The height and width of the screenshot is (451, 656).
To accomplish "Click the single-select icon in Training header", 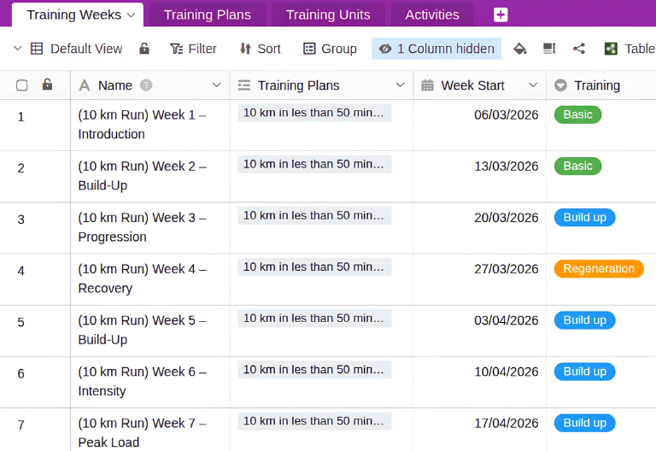I will 560,85.
